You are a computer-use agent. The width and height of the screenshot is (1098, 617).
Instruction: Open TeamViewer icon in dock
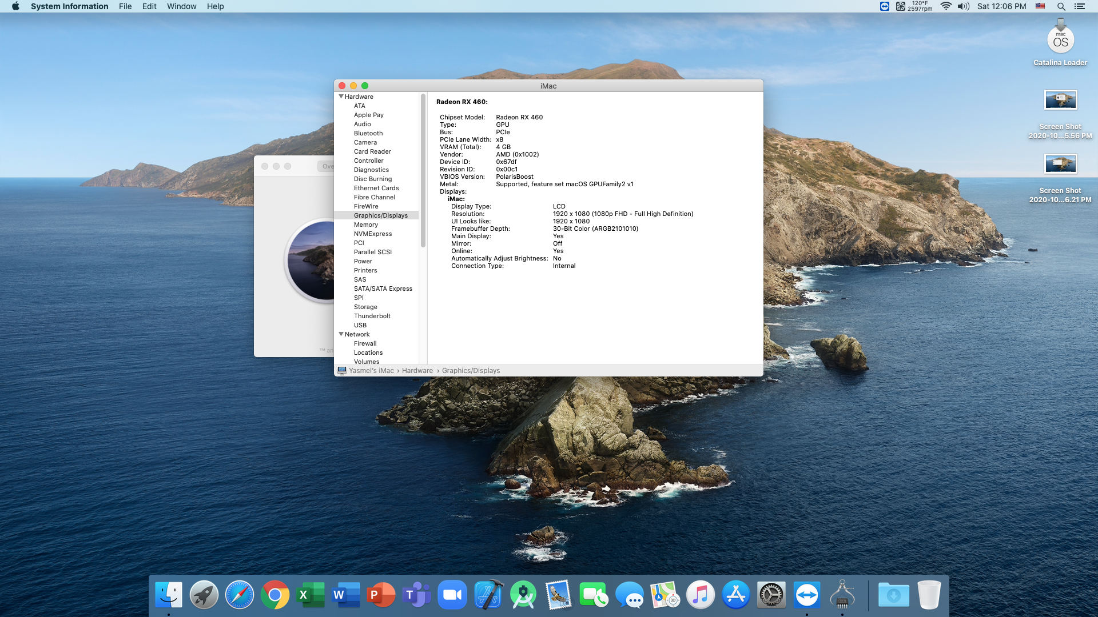point(807,595)
